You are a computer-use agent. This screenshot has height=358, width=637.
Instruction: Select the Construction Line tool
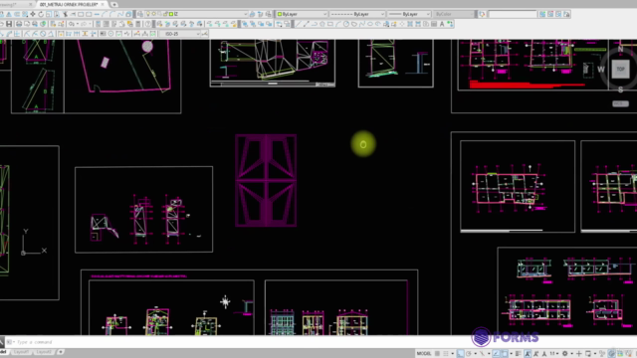(x=307, y=24)
